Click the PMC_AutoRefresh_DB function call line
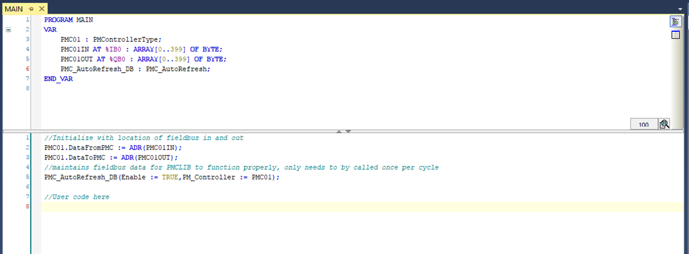This screenshot has width=689, height=254. [x=162, y=177]
